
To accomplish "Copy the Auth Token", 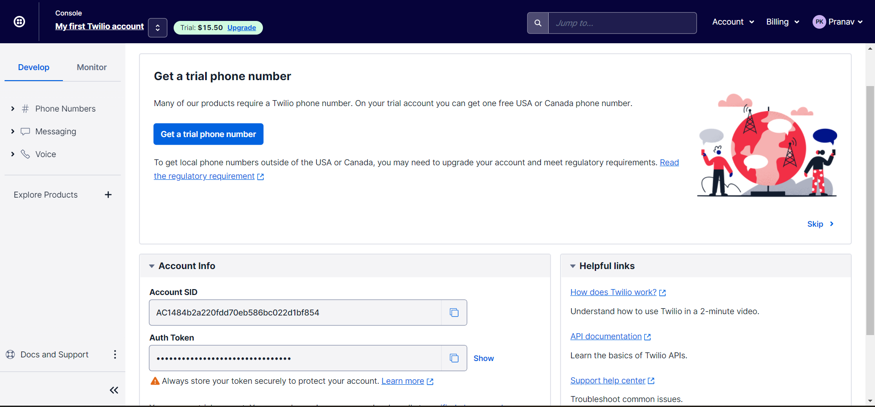I will tap(454, 358).
